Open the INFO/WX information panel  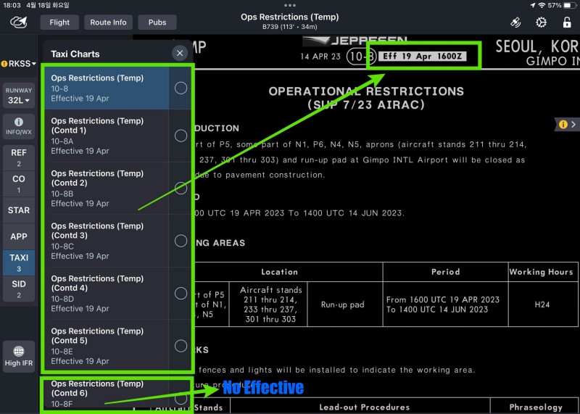tap(18, 127)
